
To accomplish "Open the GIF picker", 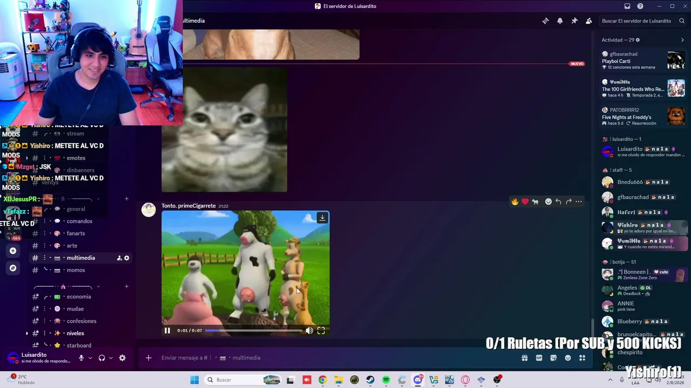I will pyautogui.click(x=539, y=358).
